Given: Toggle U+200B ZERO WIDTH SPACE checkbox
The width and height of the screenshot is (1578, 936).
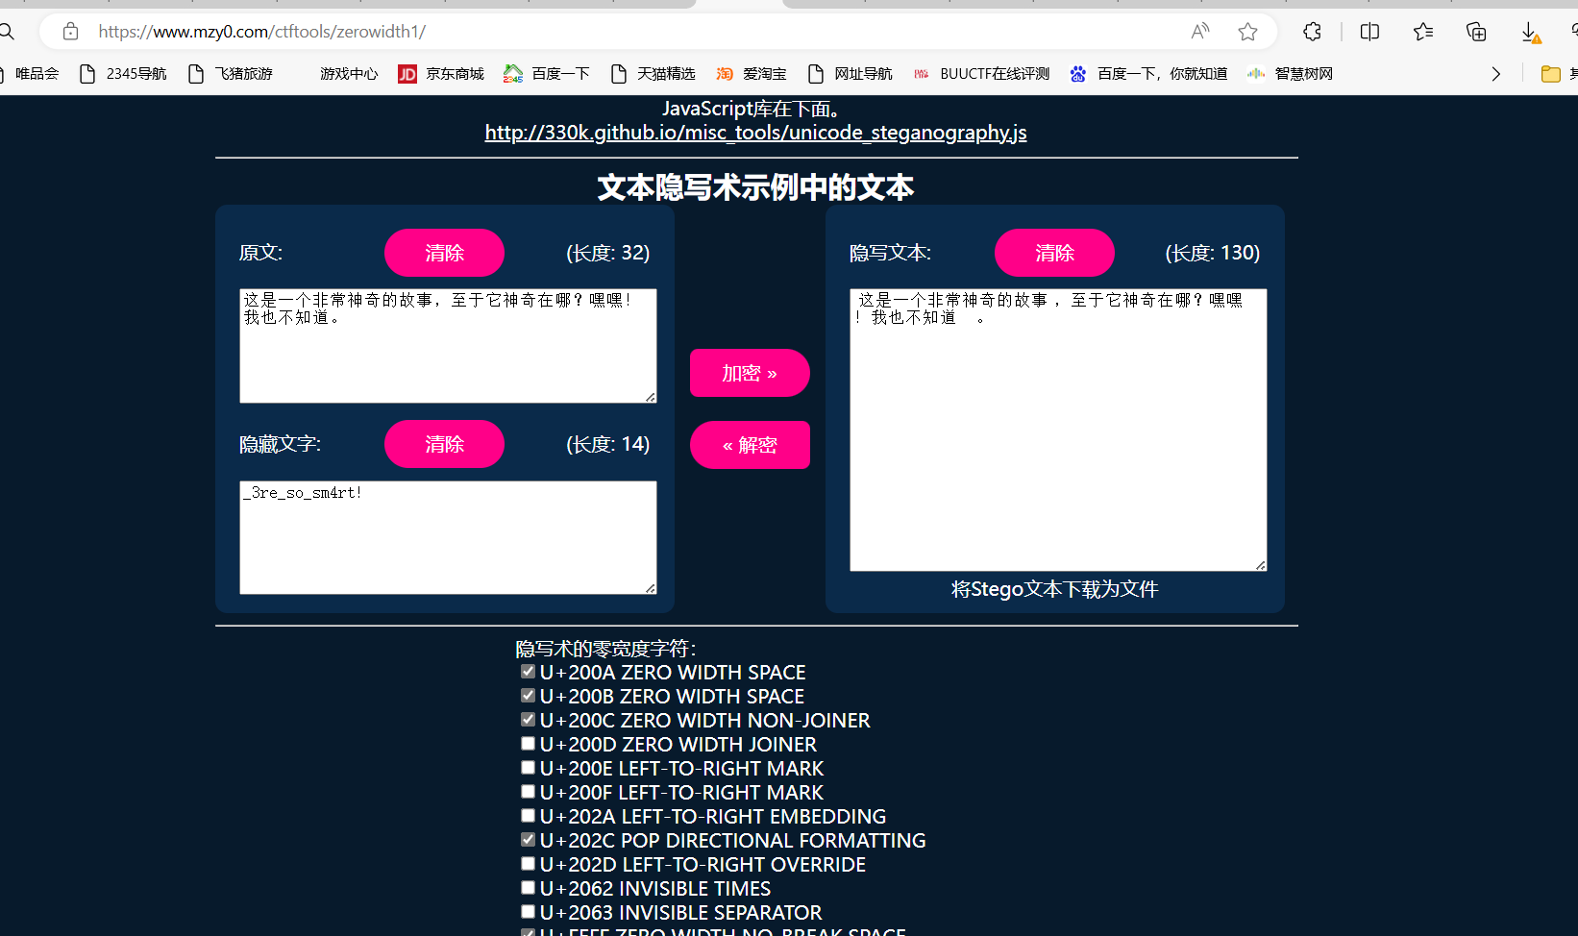Looking at the screenshot, I should [528, 696].
